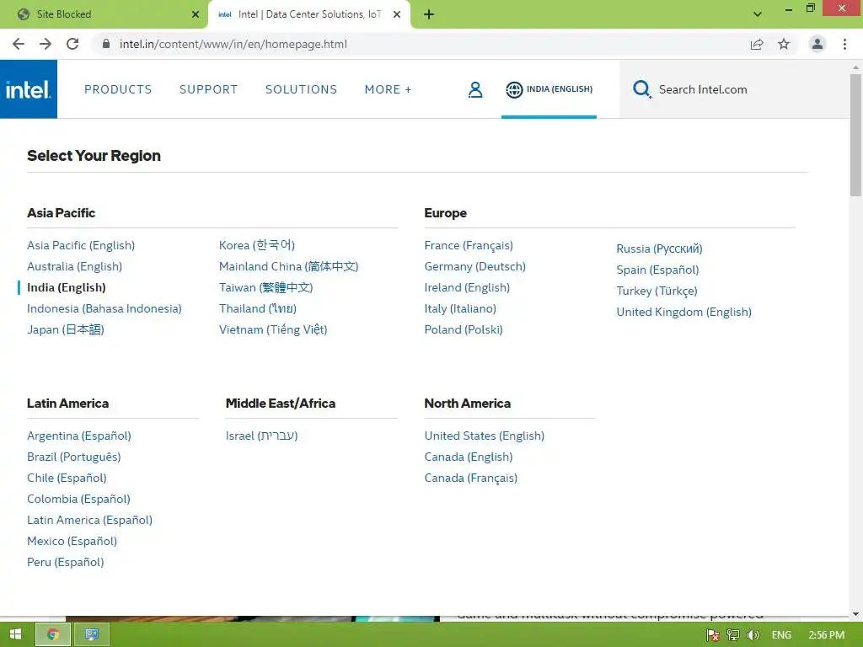863x647 pixels.
Task: Open the user account sign-in icon
Action: pyautogui.click(x=475, y=89)
